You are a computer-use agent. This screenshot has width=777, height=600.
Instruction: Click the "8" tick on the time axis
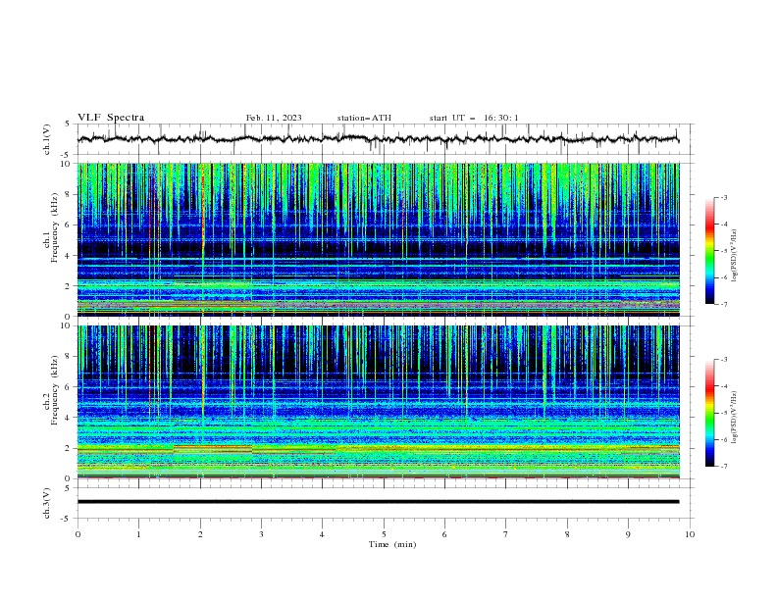pyautogui.click(x=567, y=534)
